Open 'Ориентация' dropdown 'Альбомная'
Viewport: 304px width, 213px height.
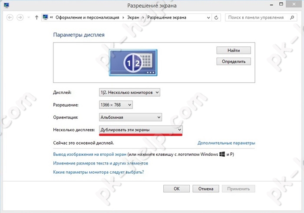[130, 117]
